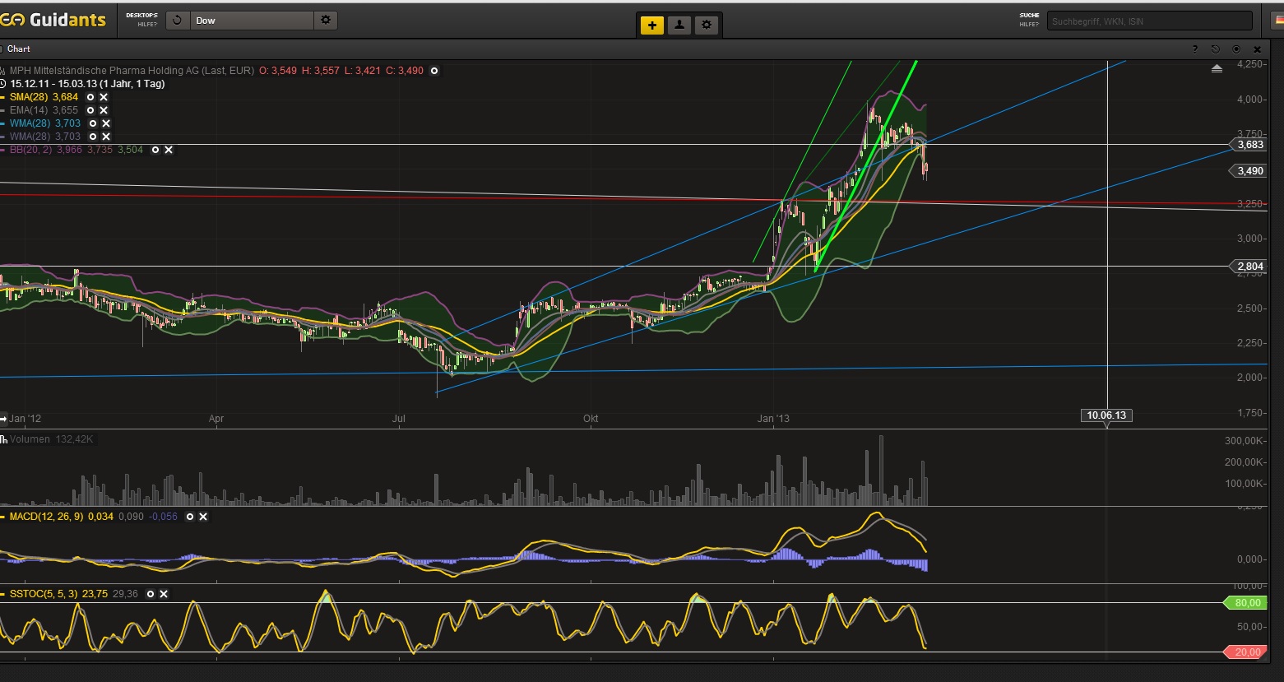1284x682 pixels.
Task: Click the Jan '13 time axis label
Action: click(773, 419)
